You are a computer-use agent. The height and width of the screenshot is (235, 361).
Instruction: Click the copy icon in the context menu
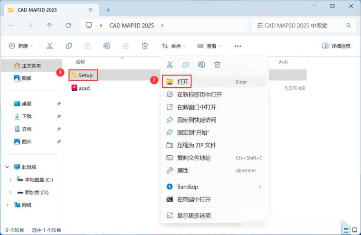pyautogui.click(x=186, y=65)
